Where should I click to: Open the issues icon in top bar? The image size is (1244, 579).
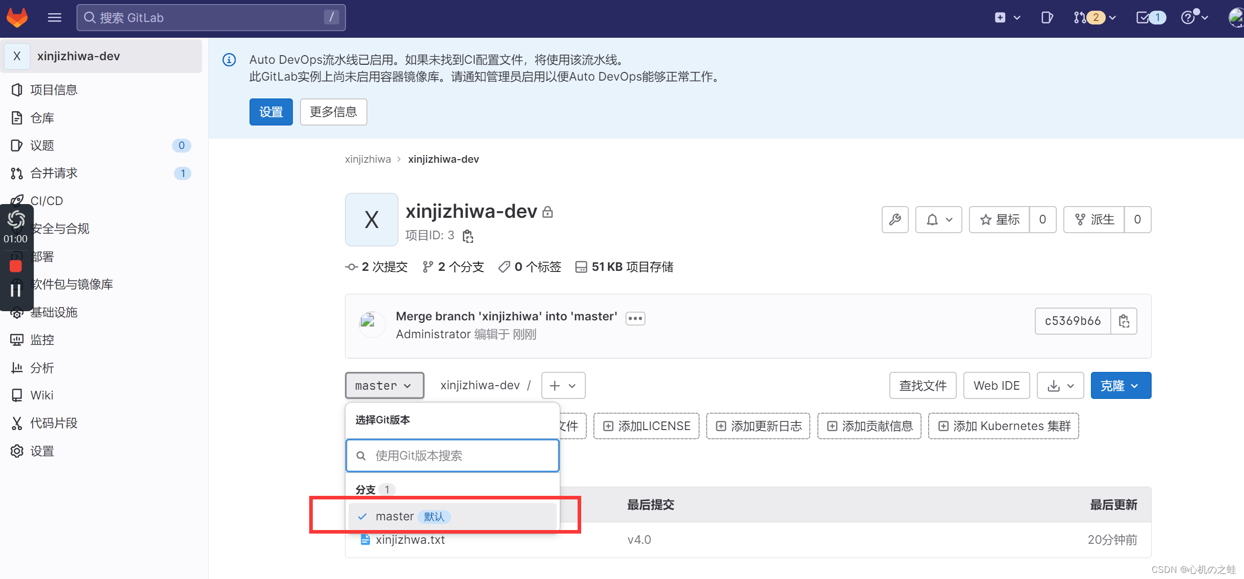(x=1047, y=18)
